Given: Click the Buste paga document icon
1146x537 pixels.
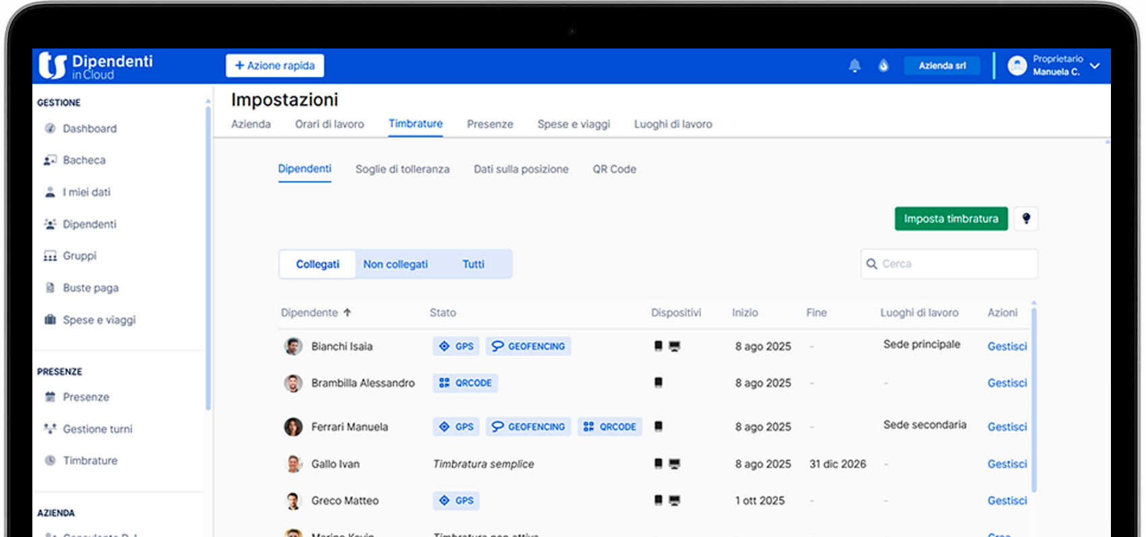Looking at the screenshot, I should [50, 288].
